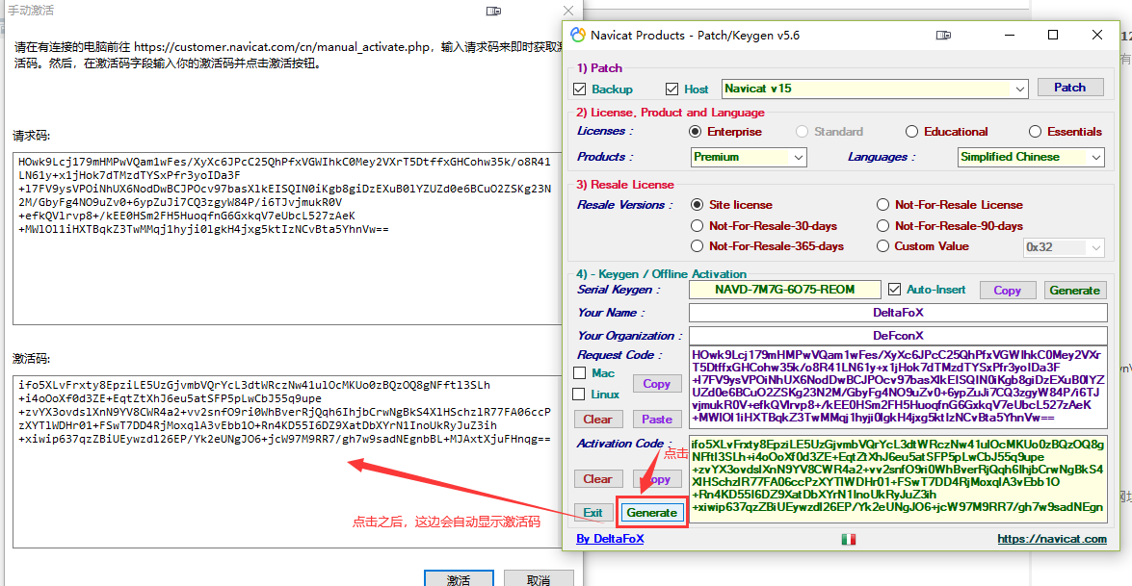Screen dimensions: 1132x586
Task: Toggle the Auto-Insert checkbox
Action: point(894,289)
